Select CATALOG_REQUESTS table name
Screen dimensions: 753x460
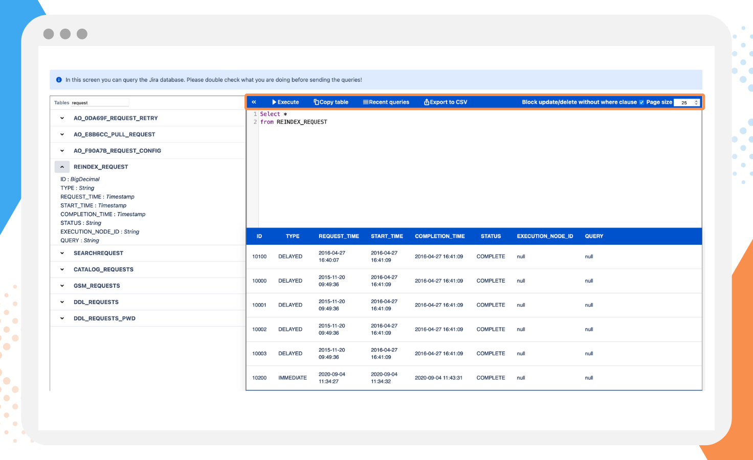click(x=103, y=269)
